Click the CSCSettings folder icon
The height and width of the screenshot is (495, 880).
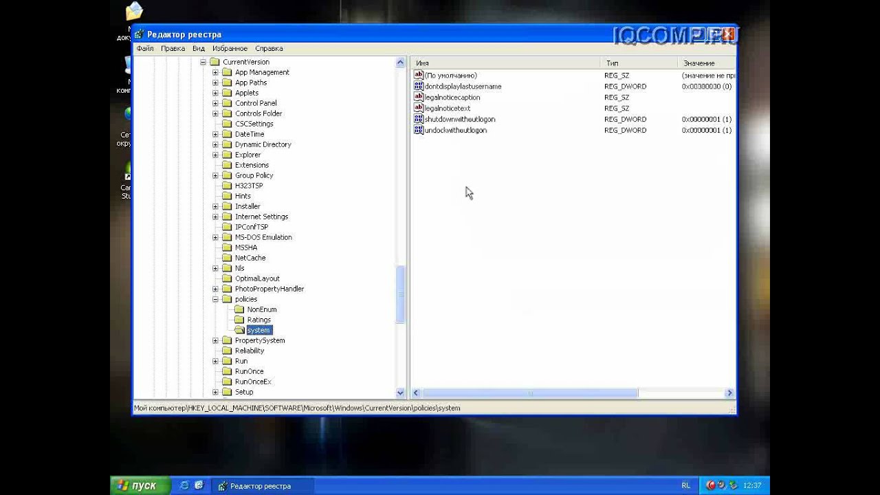click(227, 124)
